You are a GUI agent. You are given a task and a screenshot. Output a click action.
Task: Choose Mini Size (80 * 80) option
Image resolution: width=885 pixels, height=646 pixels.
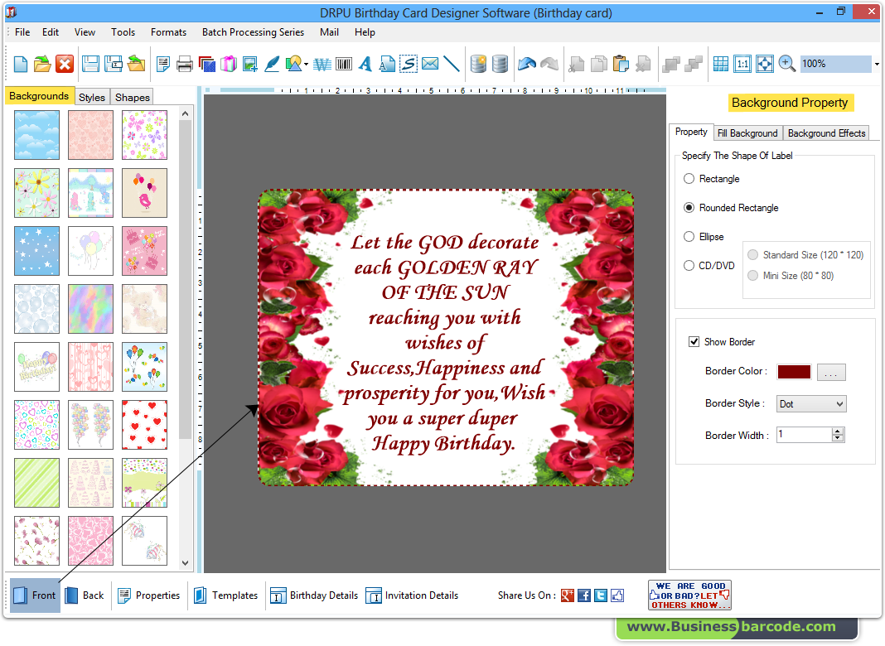pos(752,275)
